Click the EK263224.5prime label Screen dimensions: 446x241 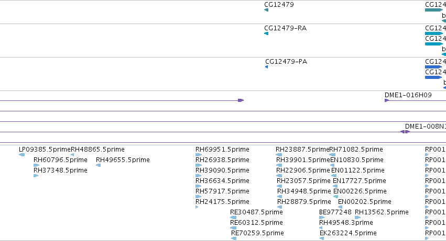point(348,233)
